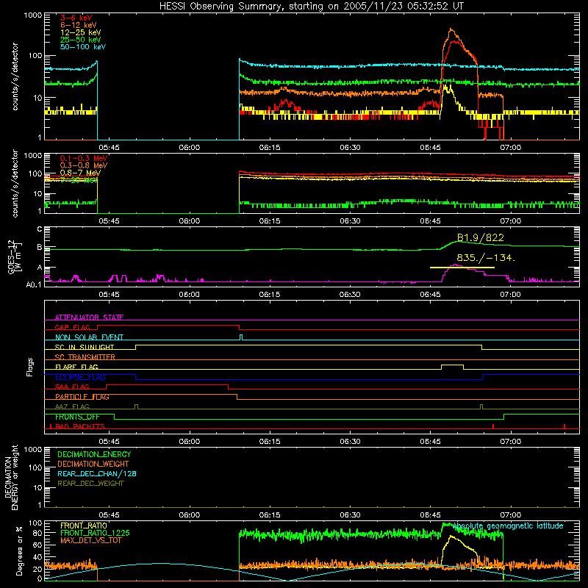Click the yellow horizontal flare-duration bar in GOES panel
Screen dimensions: 588x588
tap(462, 268)
